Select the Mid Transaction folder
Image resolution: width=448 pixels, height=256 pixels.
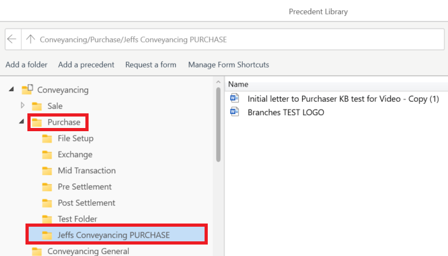click(x=86, y=171)
